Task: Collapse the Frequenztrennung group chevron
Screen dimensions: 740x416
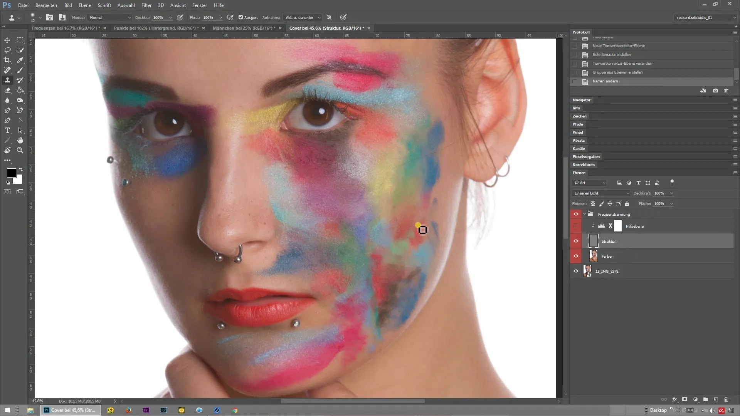Action: 585,214
